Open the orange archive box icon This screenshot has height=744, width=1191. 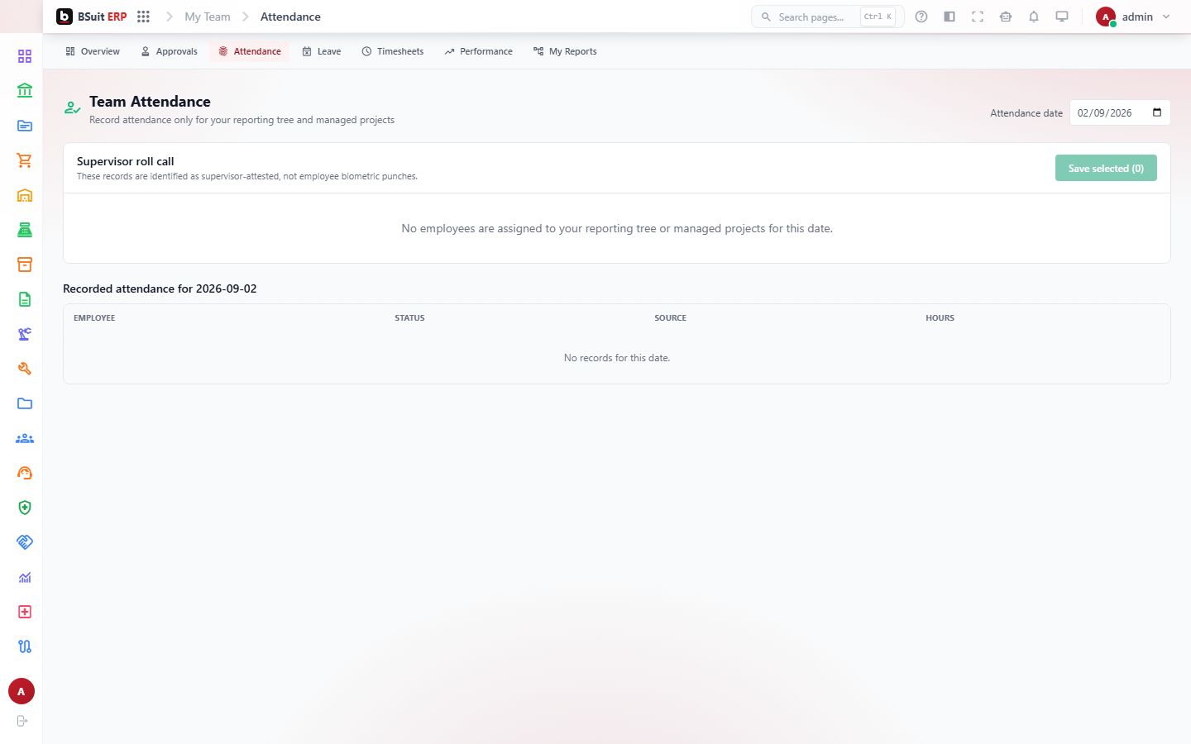pos(25,265)
